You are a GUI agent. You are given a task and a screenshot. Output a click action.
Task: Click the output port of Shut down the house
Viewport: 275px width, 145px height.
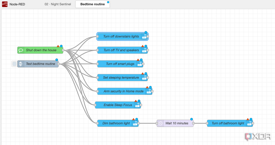(63, 50)
